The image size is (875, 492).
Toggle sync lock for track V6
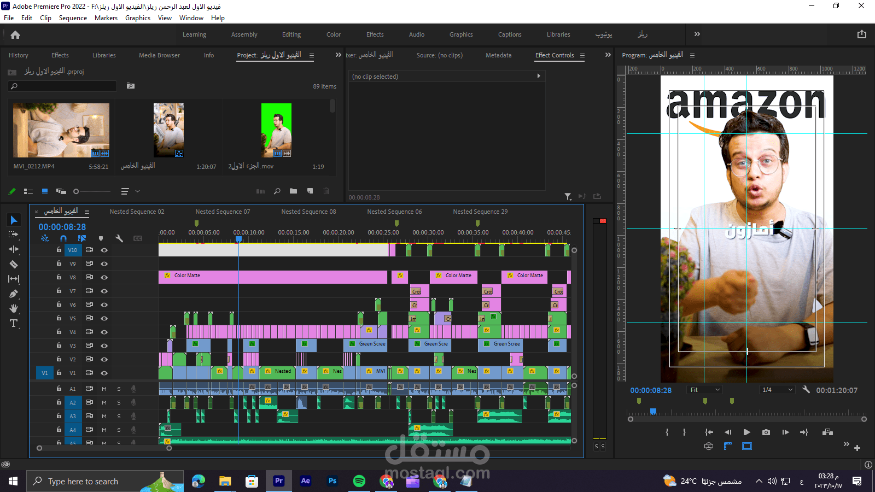(89, 304)
